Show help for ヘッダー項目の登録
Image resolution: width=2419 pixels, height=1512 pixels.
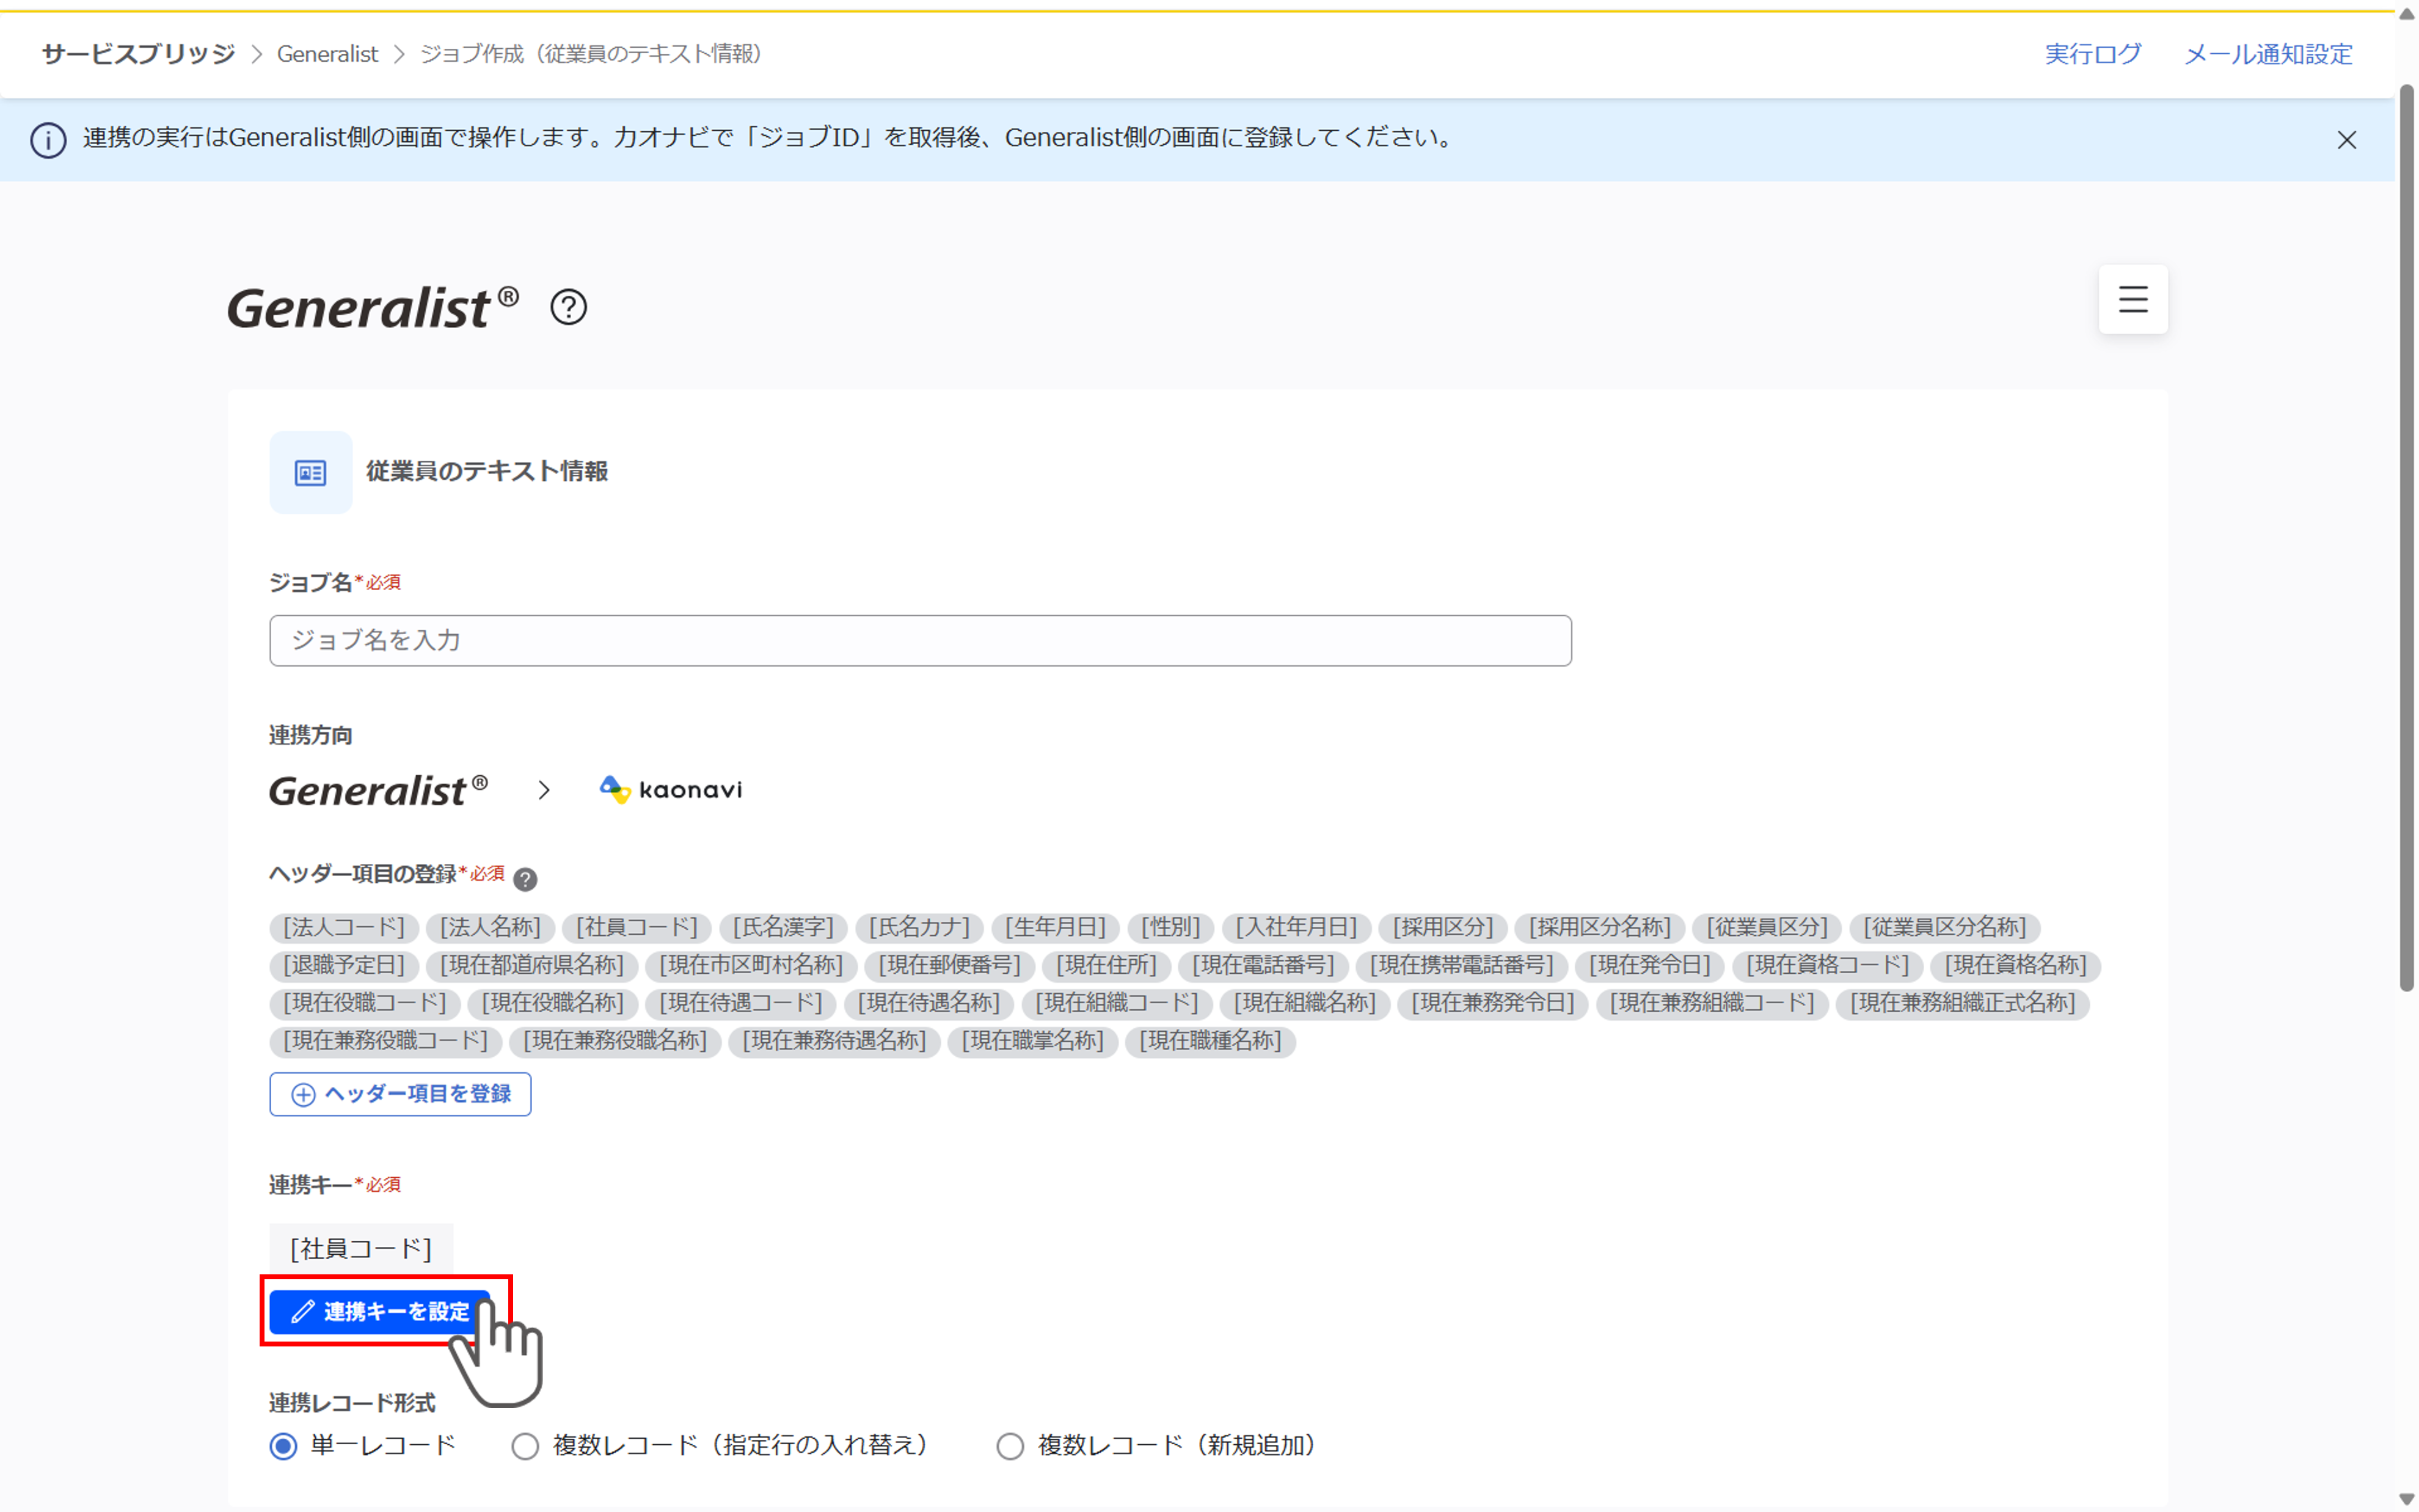[525, 879]
